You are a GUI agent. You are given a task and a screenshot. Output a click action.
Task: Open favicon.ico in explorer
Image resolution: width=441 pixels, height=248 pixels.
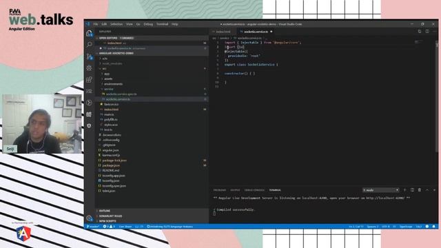click(152, 104)
